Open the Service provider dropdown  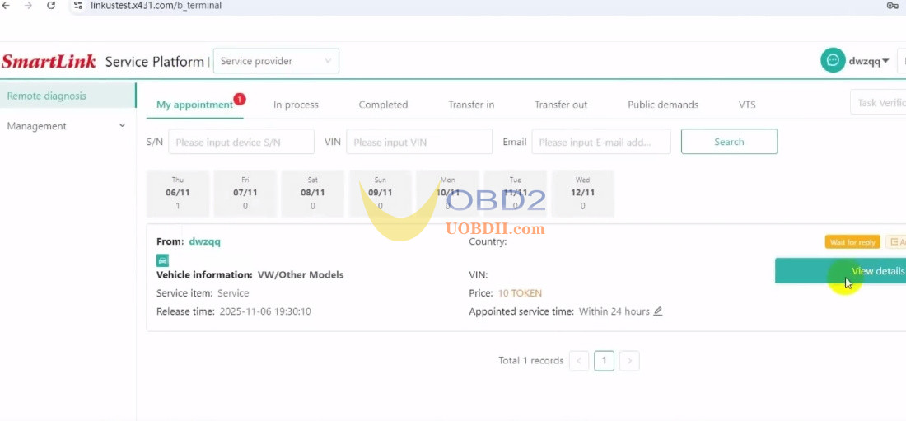point(276,61)
